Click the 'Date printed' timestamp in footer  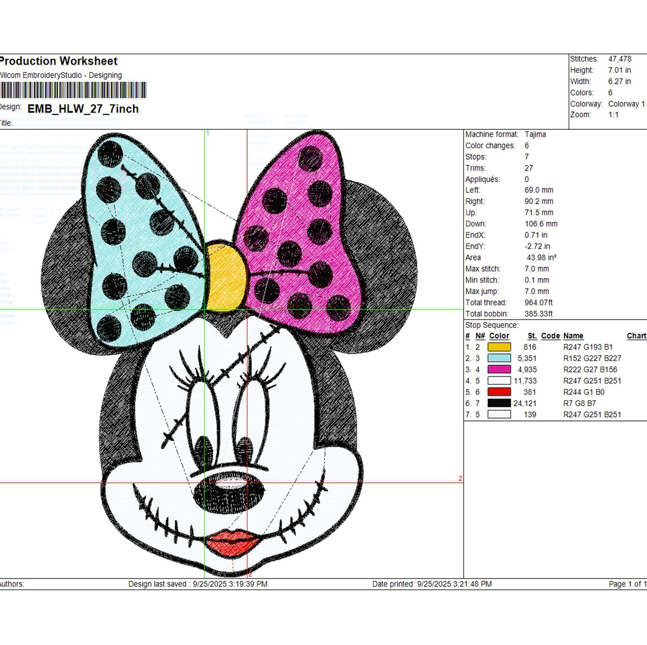[x=432, y=584]
